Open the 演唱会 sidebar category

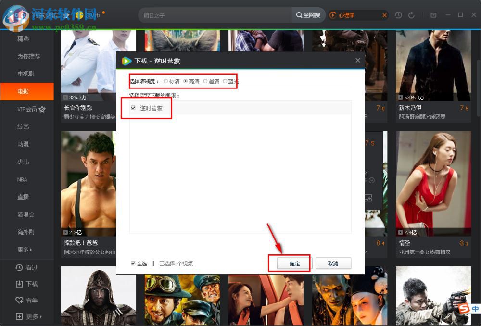click(27, 214)
